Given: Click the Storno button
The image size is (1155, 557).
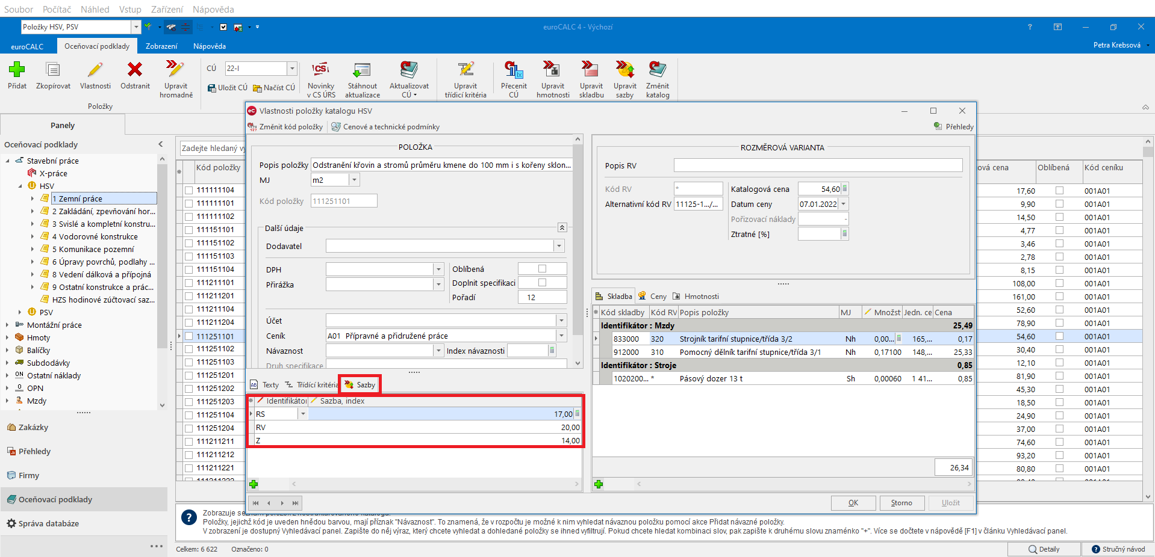Looking at the screenshot, I should pos(901,503).
